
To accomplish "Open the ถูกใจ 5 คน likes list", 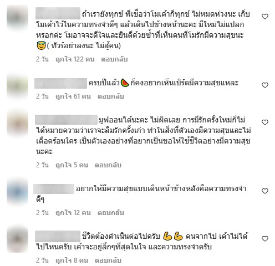I will point(72,165).
